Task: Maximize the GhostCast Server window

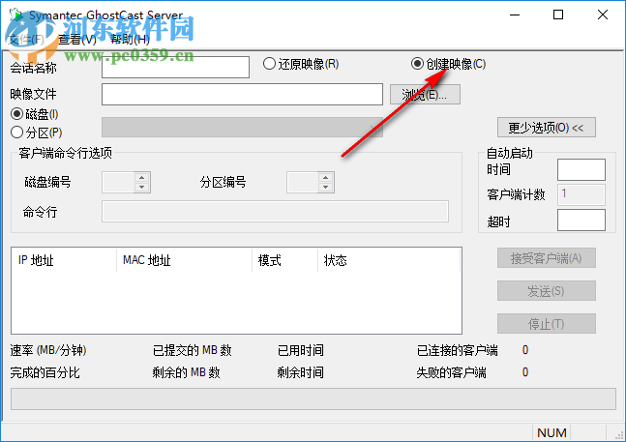Action: point(558,15)
